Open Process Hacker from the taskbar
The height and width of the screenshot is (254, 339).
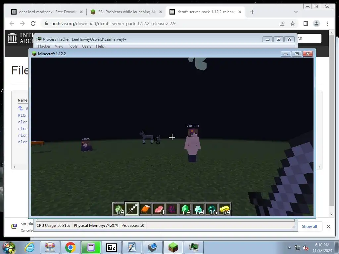tap(193, 247)
